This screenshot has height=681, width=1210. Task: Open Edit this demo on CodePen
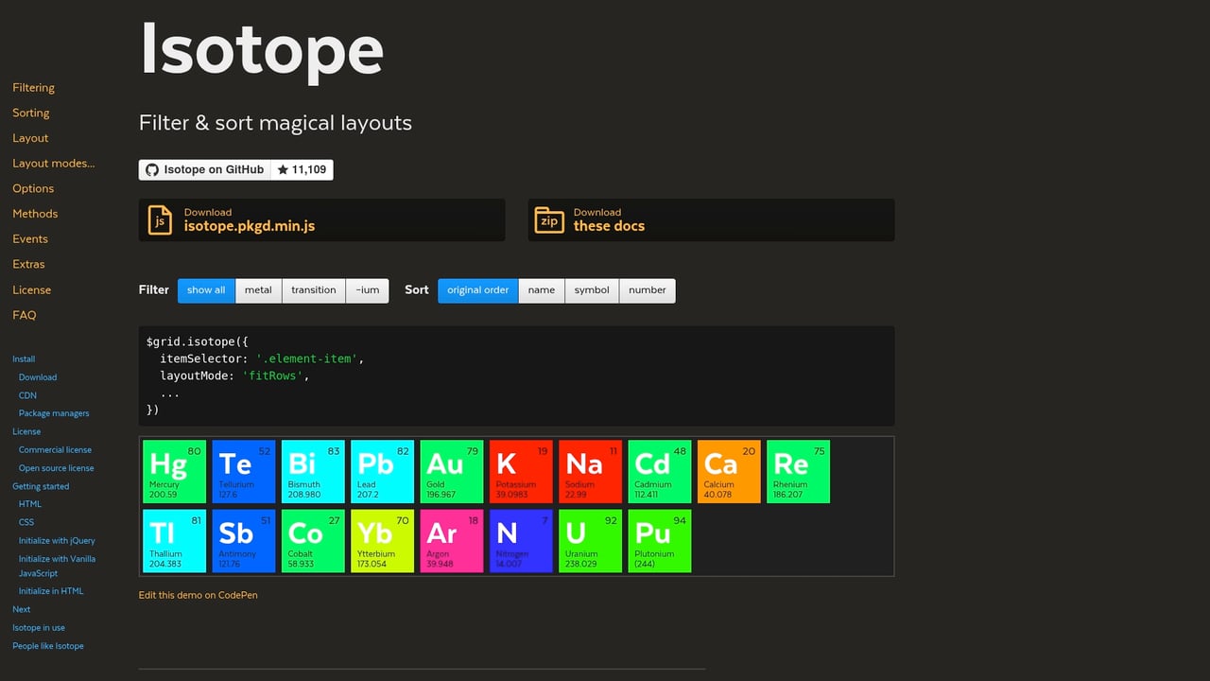click(x=199, y=595)
